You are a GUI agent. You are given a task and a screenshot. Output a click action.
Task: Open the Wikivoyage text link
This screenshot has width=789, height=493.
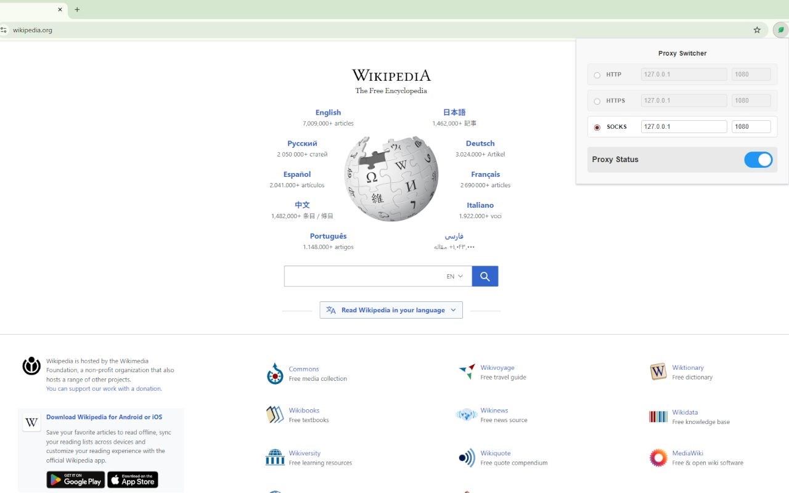pos(497,368)
